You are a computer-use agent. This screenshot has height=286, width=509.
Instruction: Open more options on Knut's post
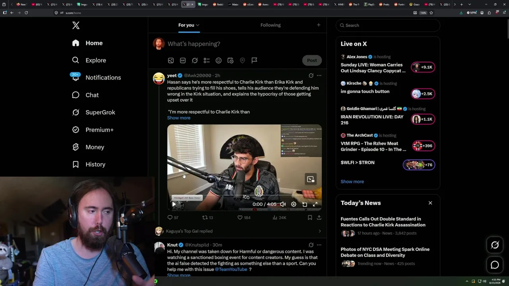pos(319,245)
